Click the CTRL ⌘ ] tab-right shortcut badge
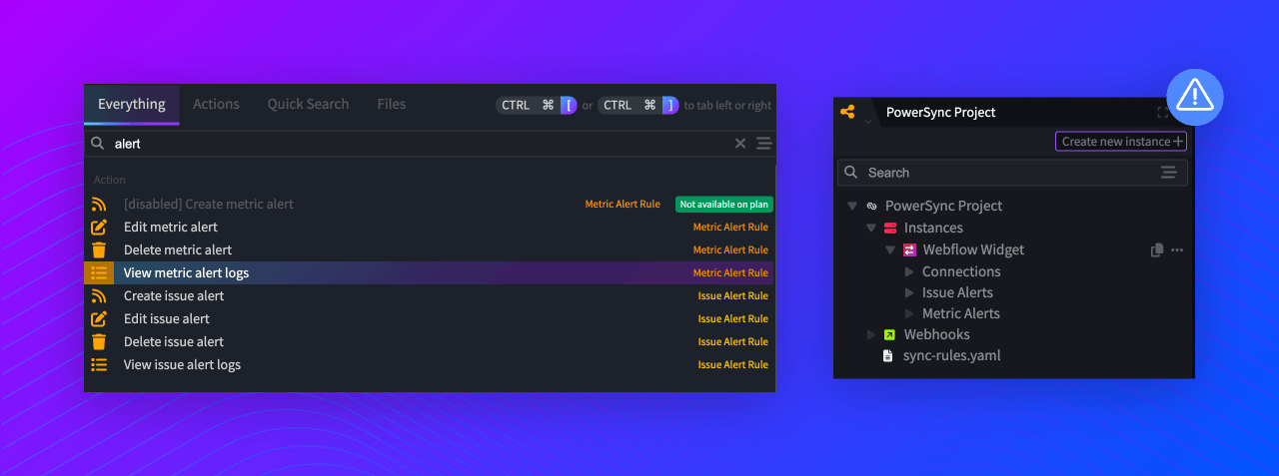The width and height of the screenshot is (1279, 476). [639, 105]
